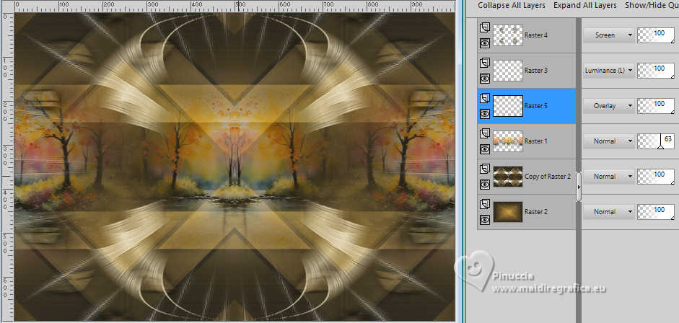Select Raster 2 layer thumbnail
Image resolution: width=679 pixels, height=323 pixels.
point(507,212)
